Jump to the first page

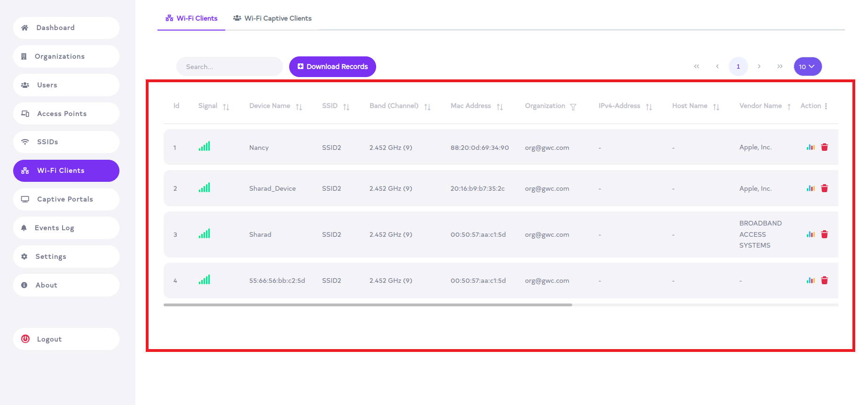click(x=696, y=67)
